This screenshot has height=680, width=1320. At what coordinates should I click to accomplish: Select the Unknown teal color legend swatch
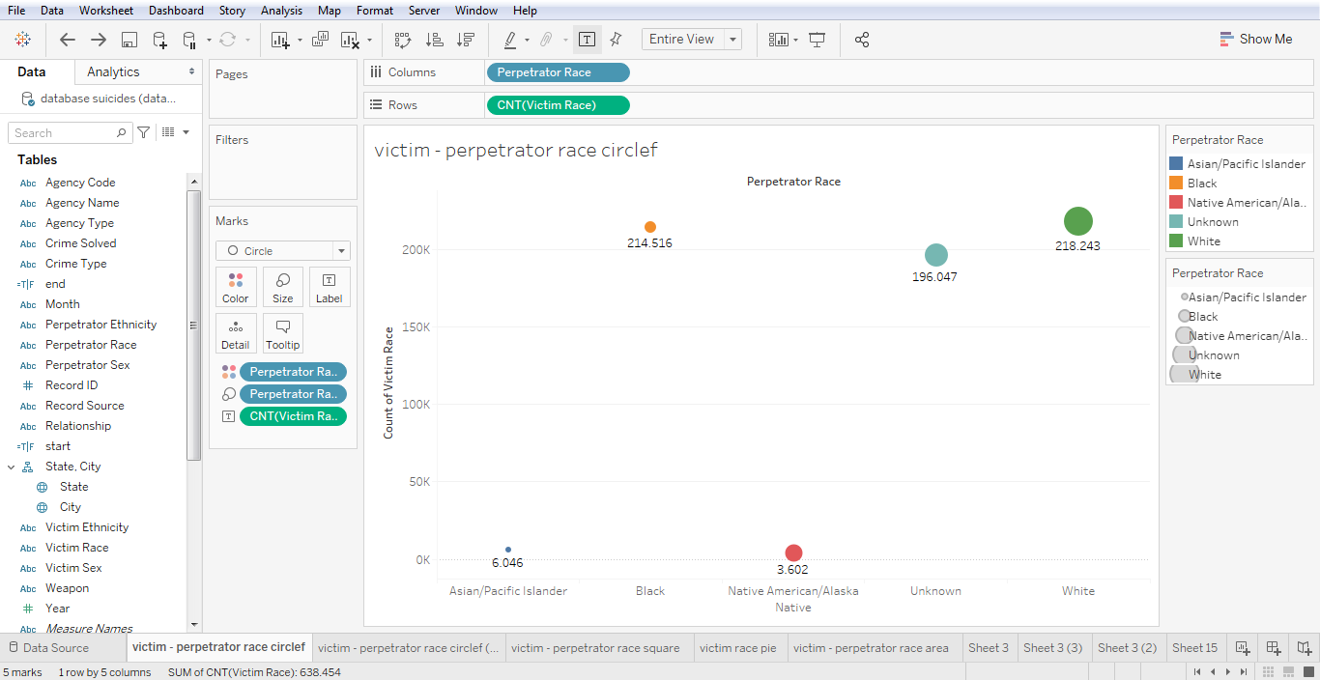click(1176, 222)
